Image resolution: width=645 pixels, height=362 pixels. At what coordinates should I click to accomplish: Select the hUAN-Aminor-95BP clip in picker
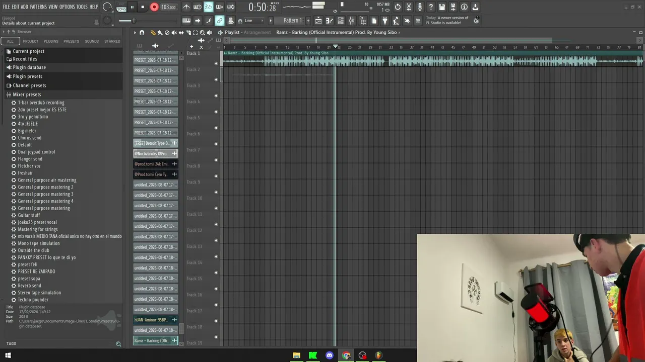156,320
